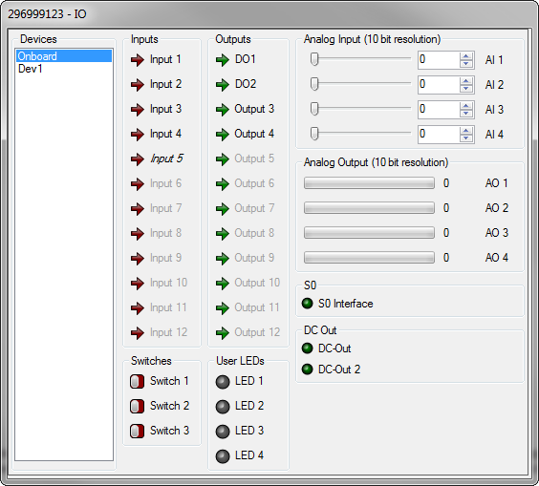This screenshot has height=486, width=539.
Task: Click the Output 12 green arrow
Action: click(223, 333)
